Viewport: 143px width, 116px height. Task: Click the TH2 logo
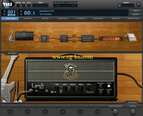[x=8, y=4]
